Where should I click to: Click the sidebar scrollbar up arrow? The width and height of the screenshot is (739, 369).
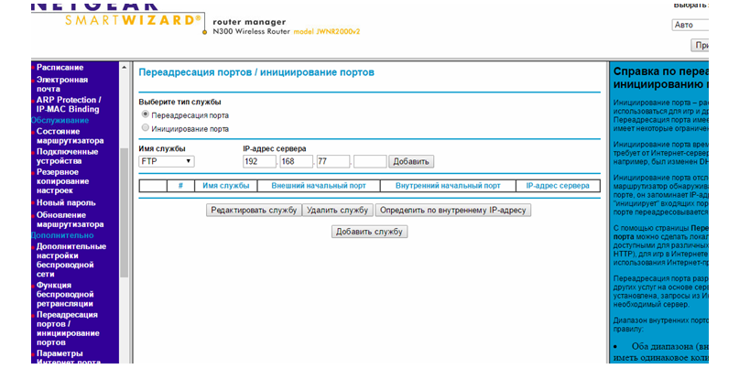125,68
